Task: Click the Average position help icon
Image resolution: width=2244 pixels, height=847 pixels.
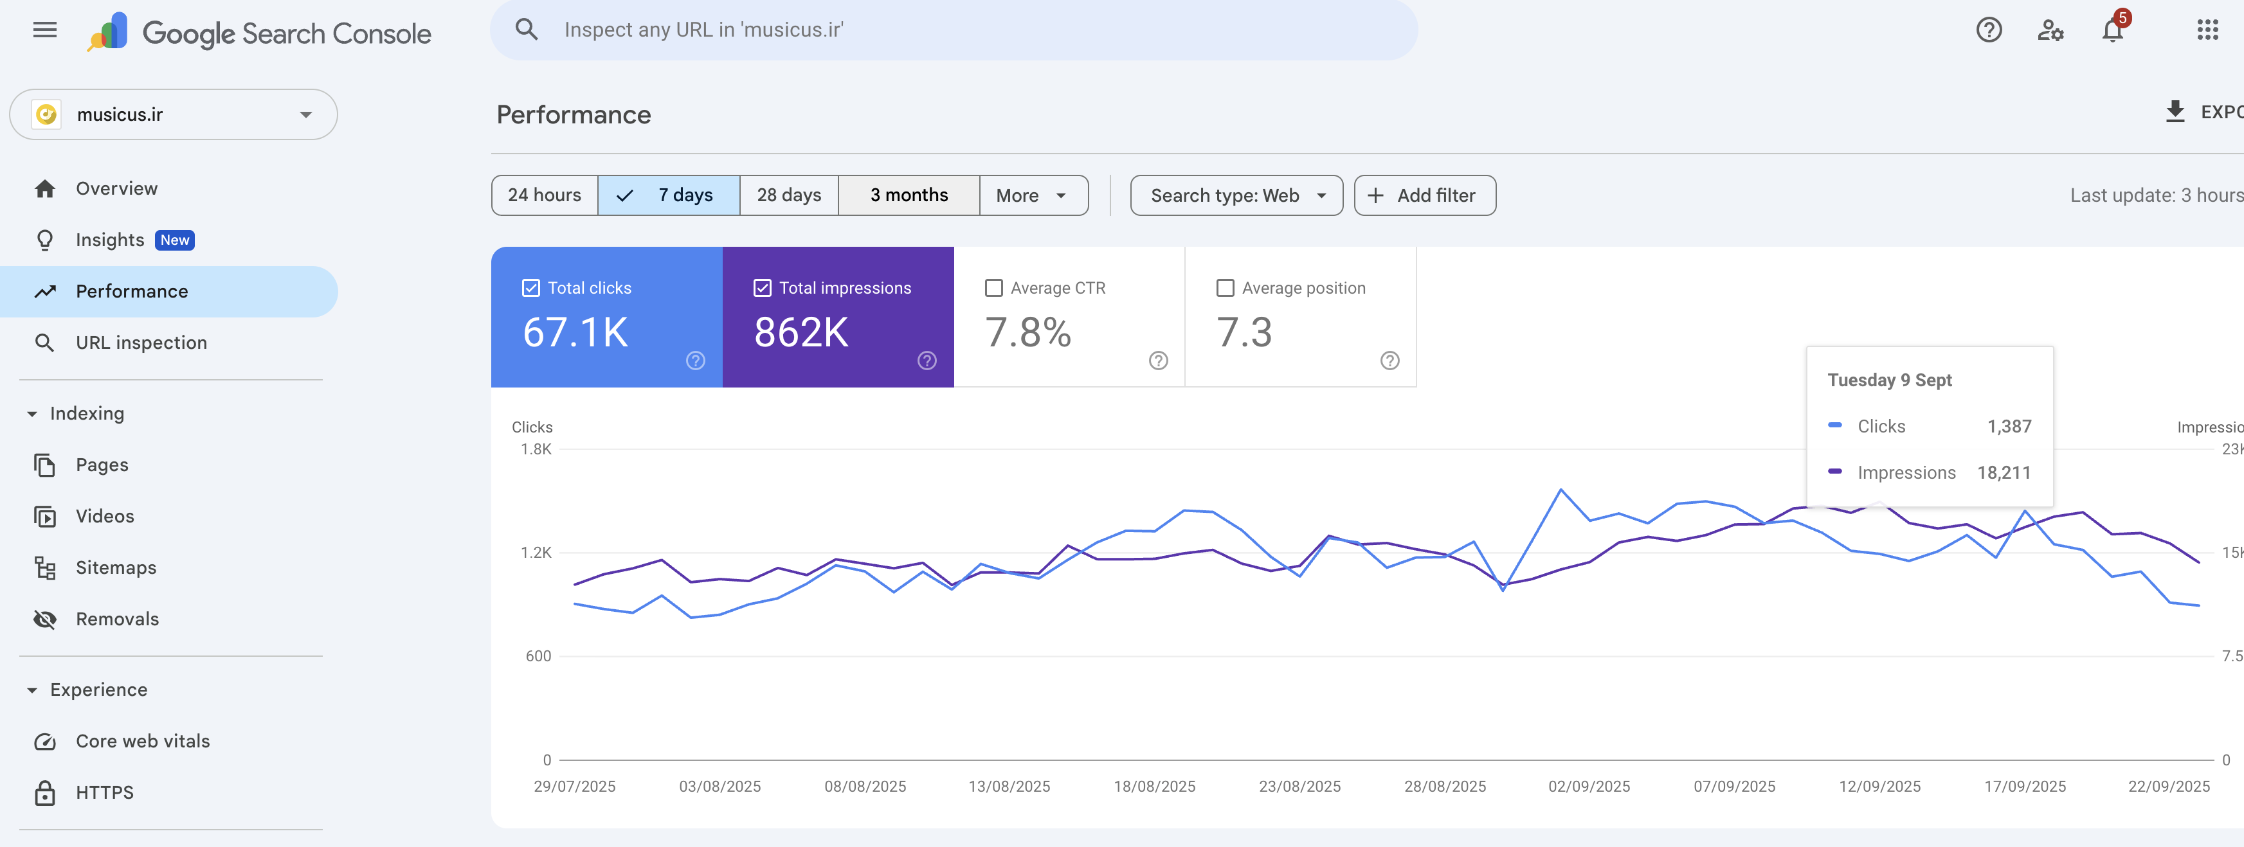Action: coord(1389,361)
